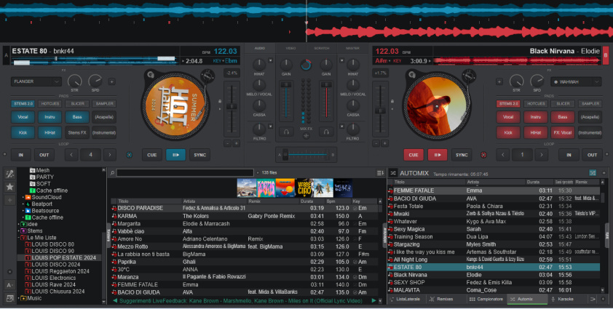
Task: Collapse the Le Mie Liste folder
Action: (x=18, y=238)
